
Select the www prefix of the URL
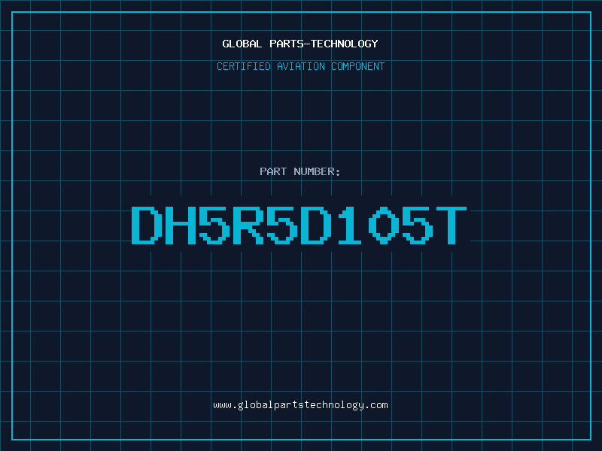[222, 405]
